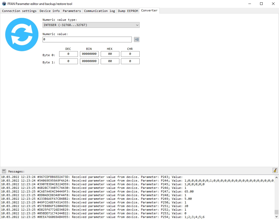Select the Dump EEPROM tab

(x=128, y=11)
